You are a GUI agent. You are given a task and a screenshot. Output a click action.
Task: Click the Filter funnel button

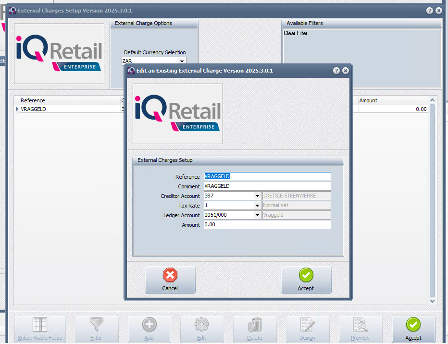pos(97,329)
